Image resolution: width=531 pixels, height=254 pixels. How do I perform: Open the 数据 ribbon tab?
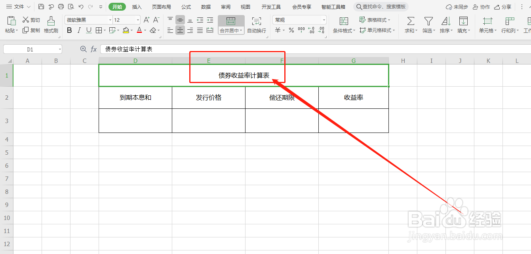pos(206,7)
